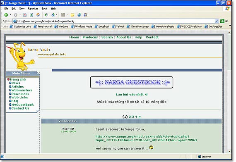Go to the Home page toolbar icon
236x162 pixels.
(38, 15)
